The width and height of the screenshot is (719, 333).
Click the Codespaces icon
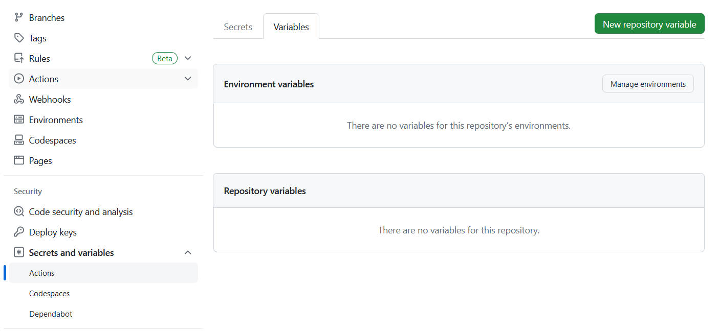tap(19, 140)
